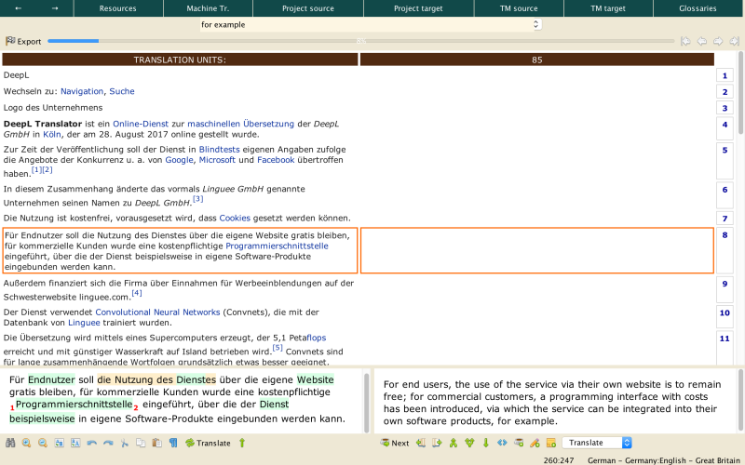Open the TM target tab
Image resolution: width=745 pixels, height=465 pixels.
608,8
